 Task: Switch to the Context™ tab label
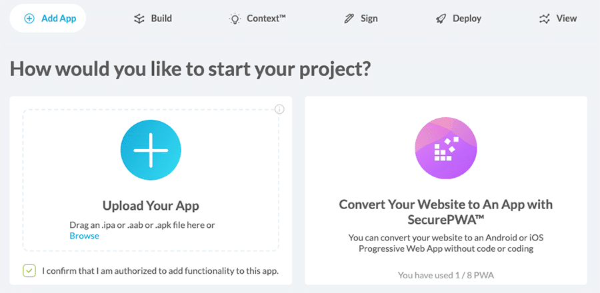[266, 19]
